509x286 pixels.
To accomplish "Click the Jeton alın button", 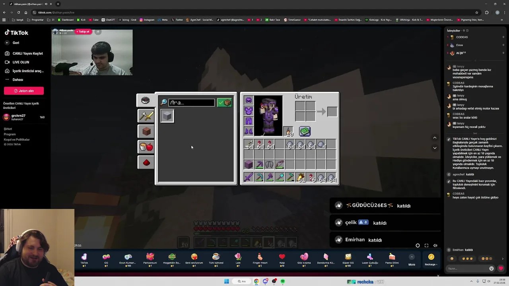I will coord(24,91).
